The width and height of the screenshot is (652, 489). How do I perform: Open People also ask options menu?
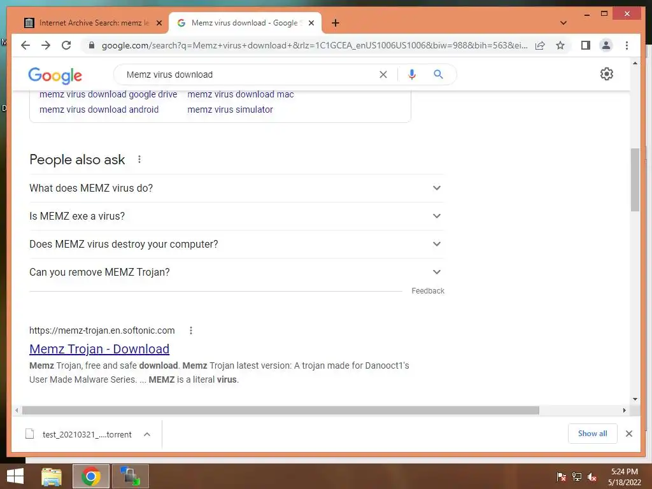click(139, 159)
